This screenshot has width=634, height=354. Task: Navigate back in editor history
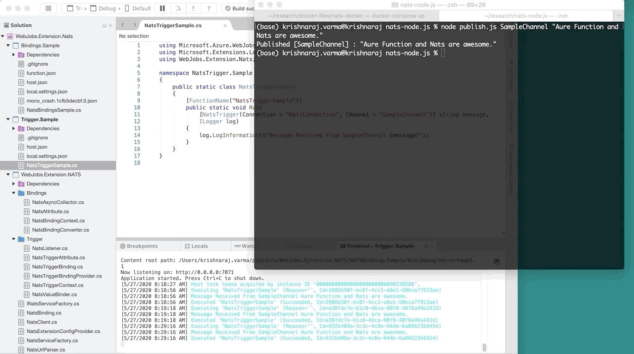123,25
